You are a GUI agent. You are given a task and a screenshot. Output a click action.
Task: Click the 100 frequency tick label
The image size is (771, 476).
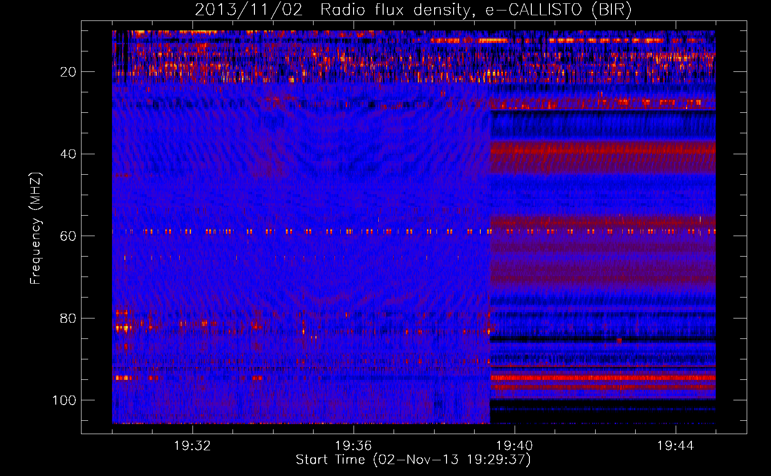point(64,400)
